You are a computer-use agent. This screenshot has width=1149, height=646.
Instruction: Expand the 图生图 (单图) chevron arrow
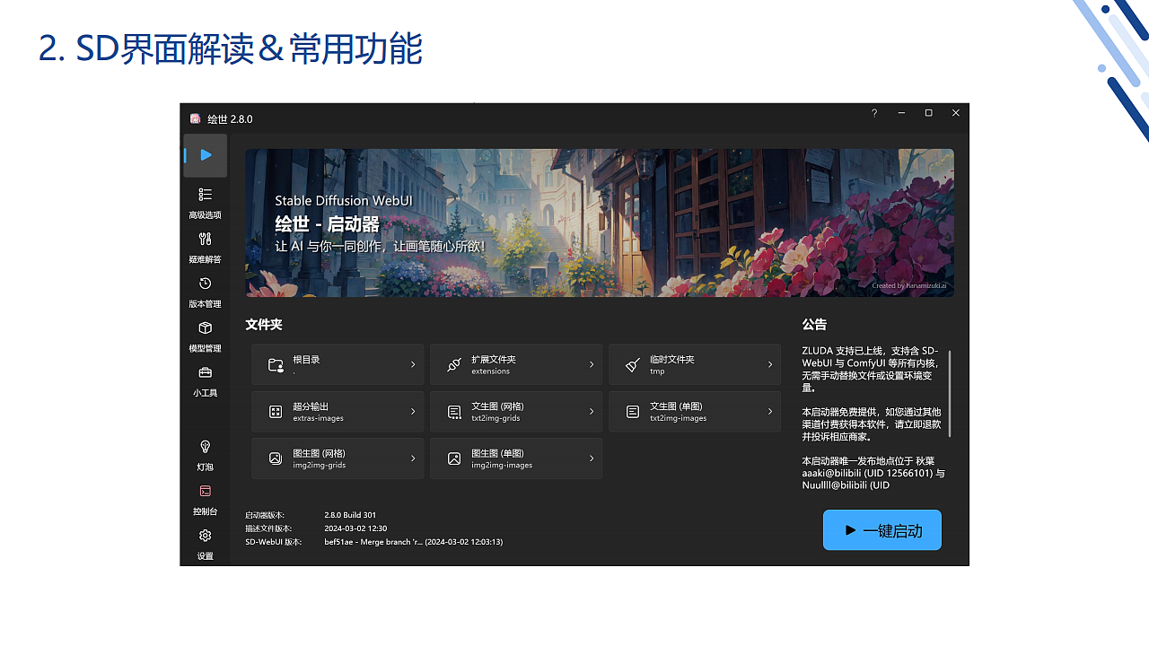(x=592, y=458)
